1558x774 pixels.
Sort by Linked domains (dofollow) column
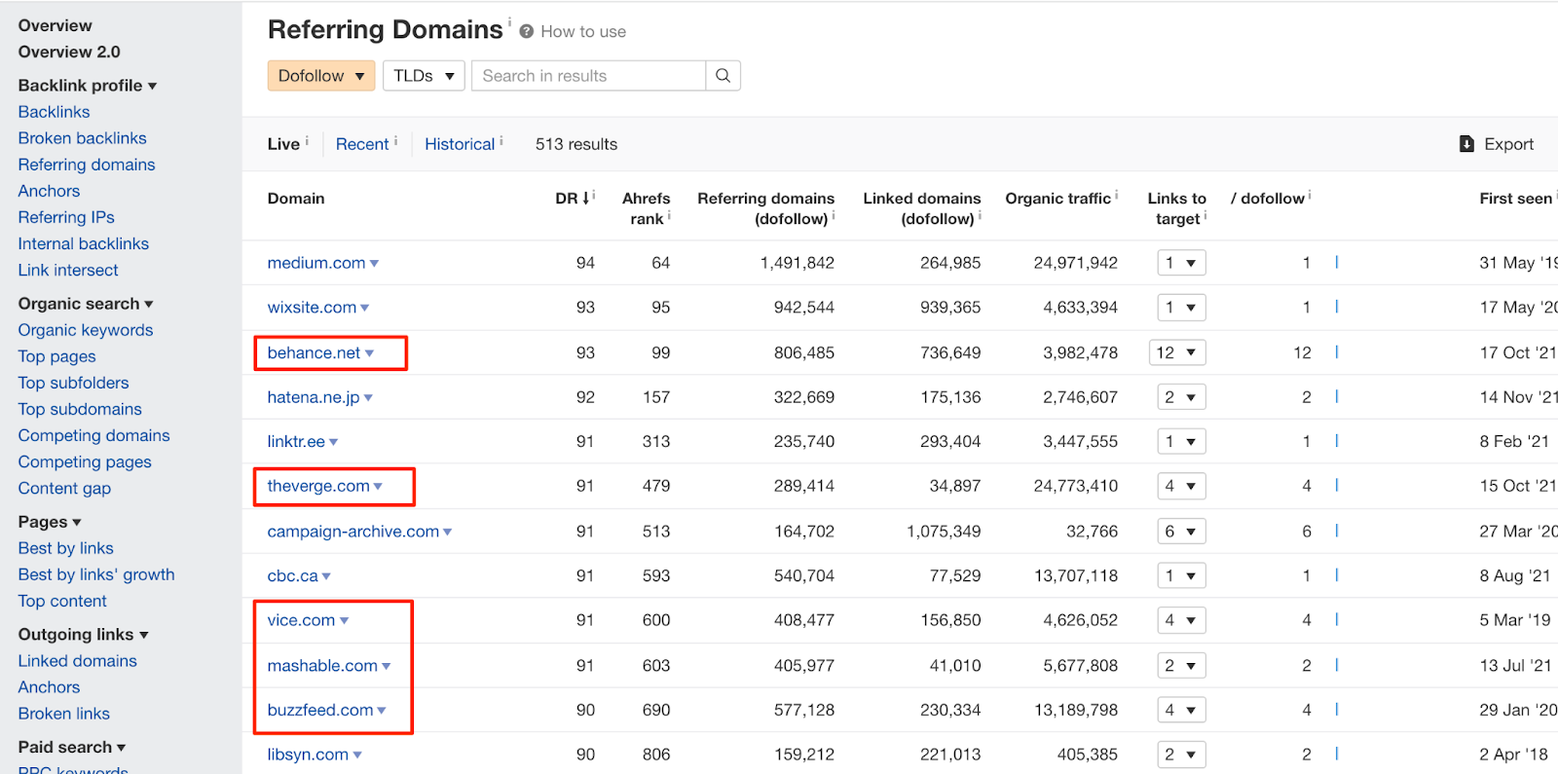[921, 208]
